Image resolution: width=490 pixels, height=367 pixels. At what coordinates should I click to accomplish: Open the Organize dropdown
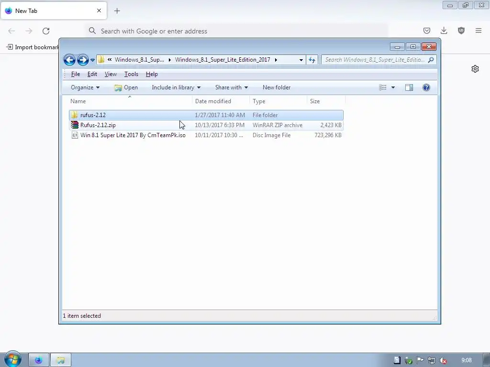[x=85, y=87]
